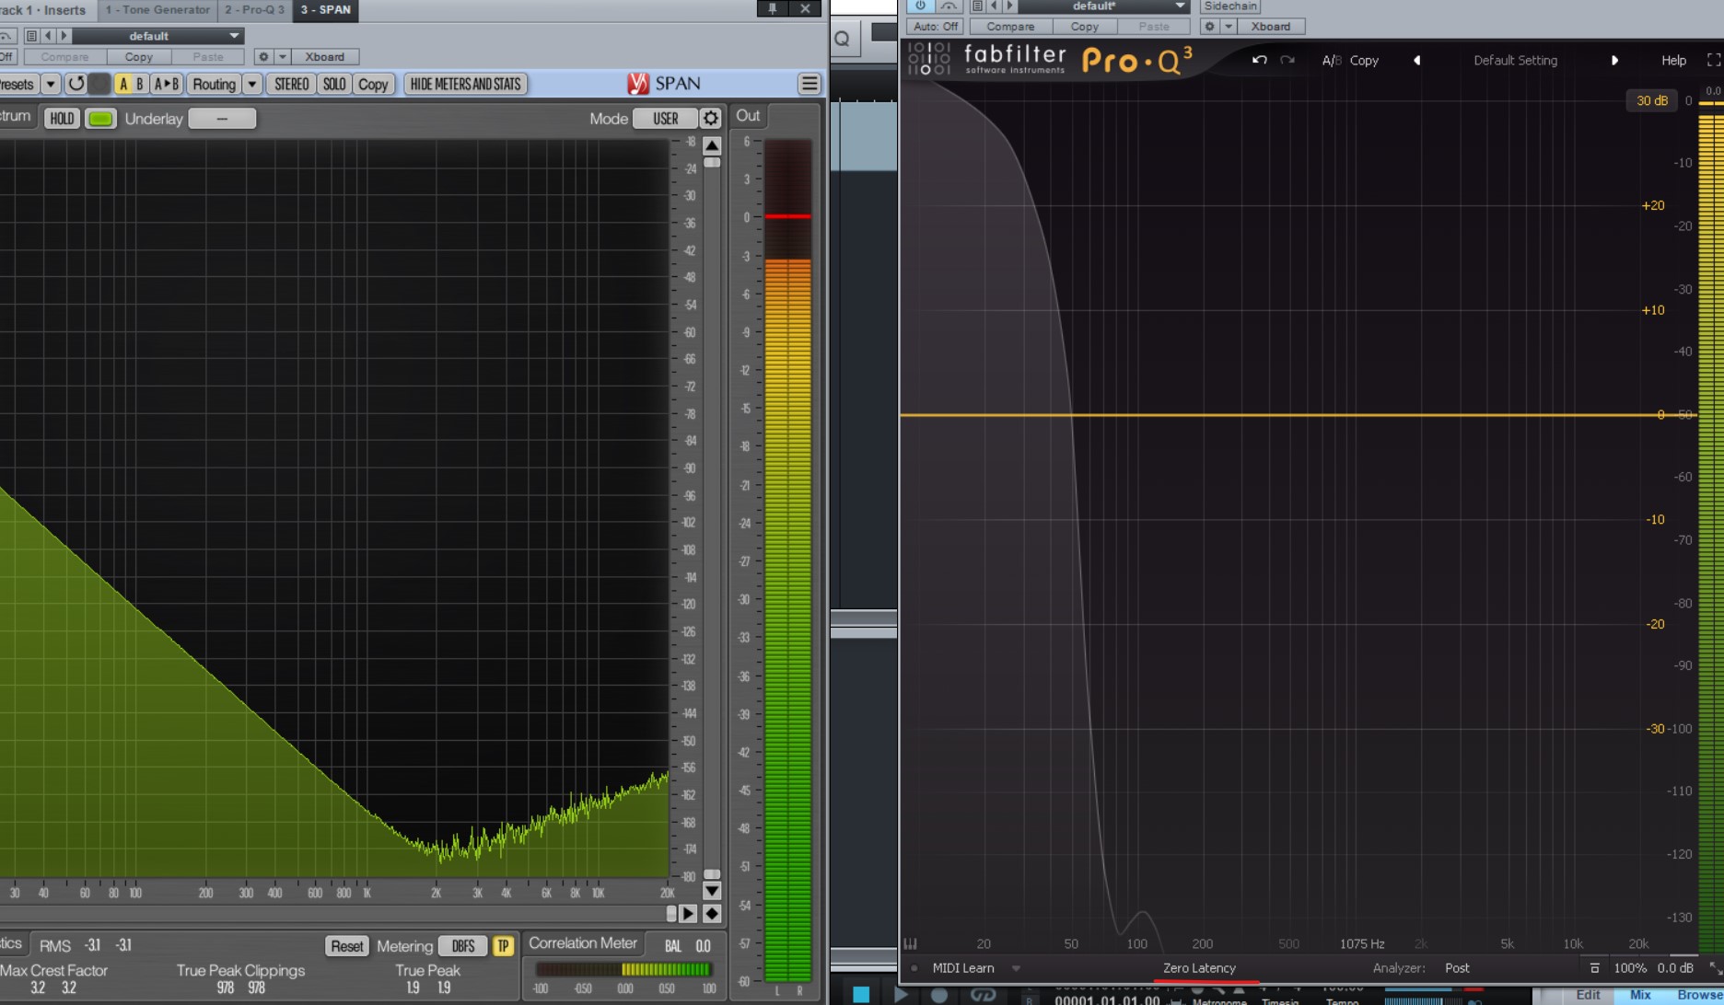Screen dimensions: 1724x1005
Task: Open Pro-Q 3 Help menu
Action: pyautogui.click(x=1673, y=61)
